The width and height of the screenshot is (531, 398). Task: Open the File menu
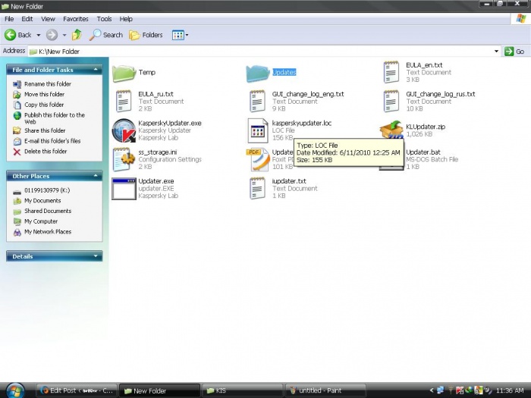tap(9, 19)
